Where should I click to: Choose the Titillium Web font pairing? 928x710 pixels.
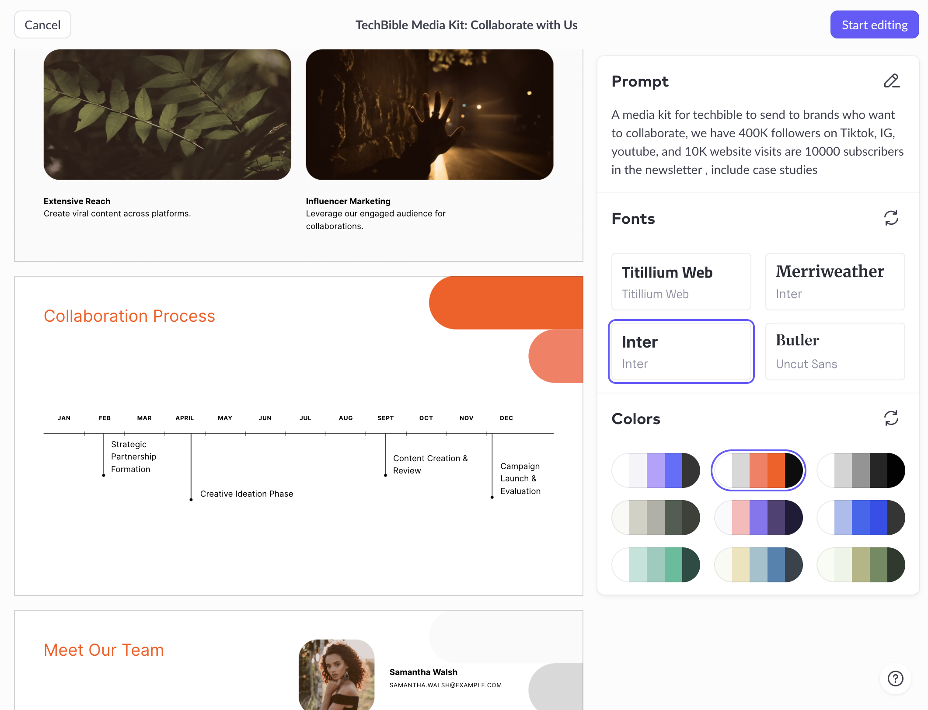[x=681, y=282]
